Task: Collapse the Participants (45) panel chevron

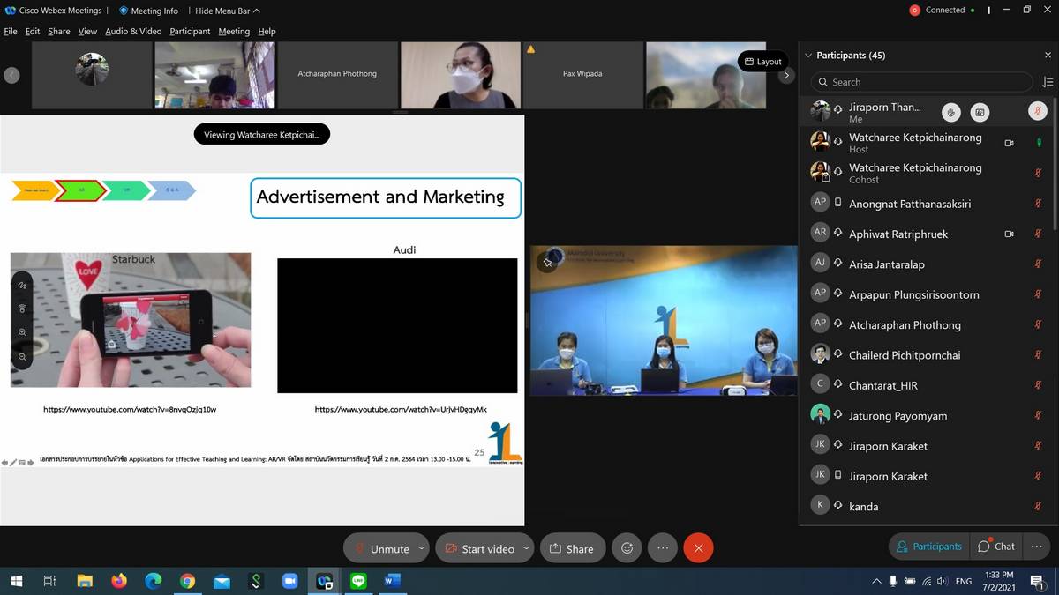Action: click(x=807, y=56)
